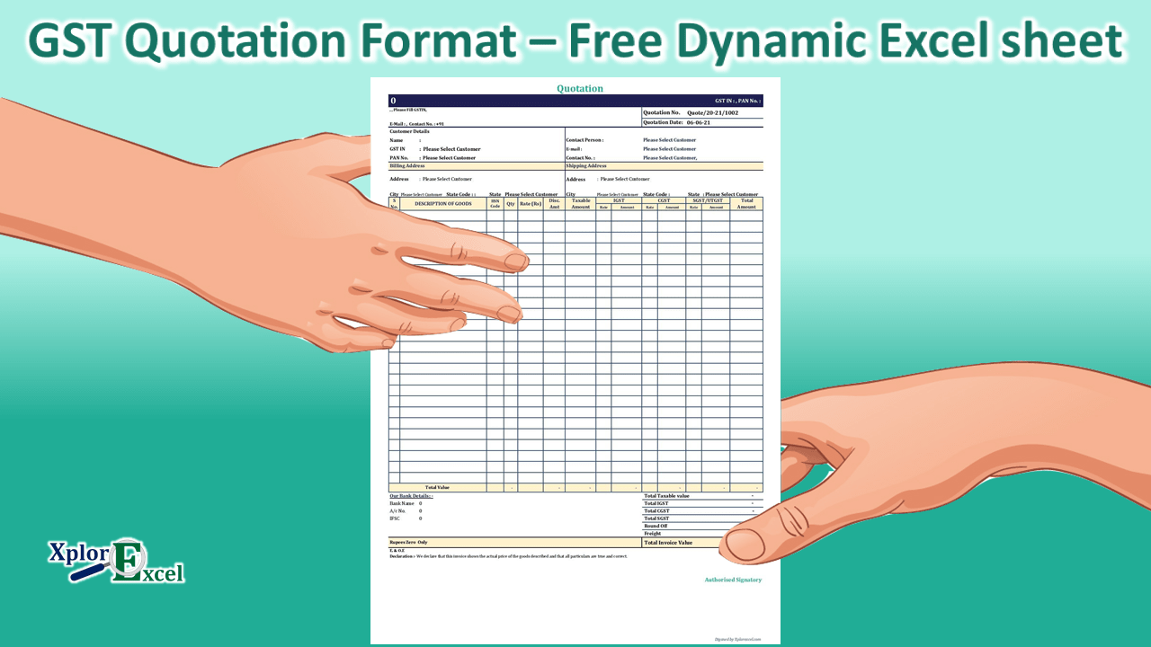Click the 'Our Bank Details:-' heading
This screenshot has width=1151, height=647.
pos(411,496)
